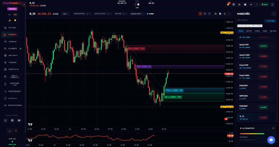
Task: Collapse the sidebar with the arrow button
Action: [24, 4]
